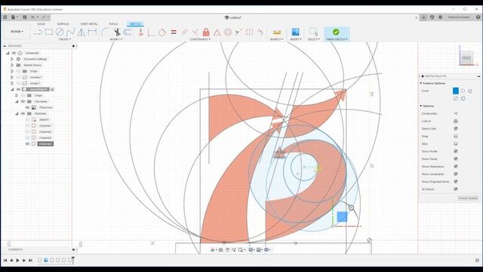Open the Constraints dropdown menu
Image resolution: width=483 pixels, height=272 pixels.
pyautogui.click(x=200, y=39)
